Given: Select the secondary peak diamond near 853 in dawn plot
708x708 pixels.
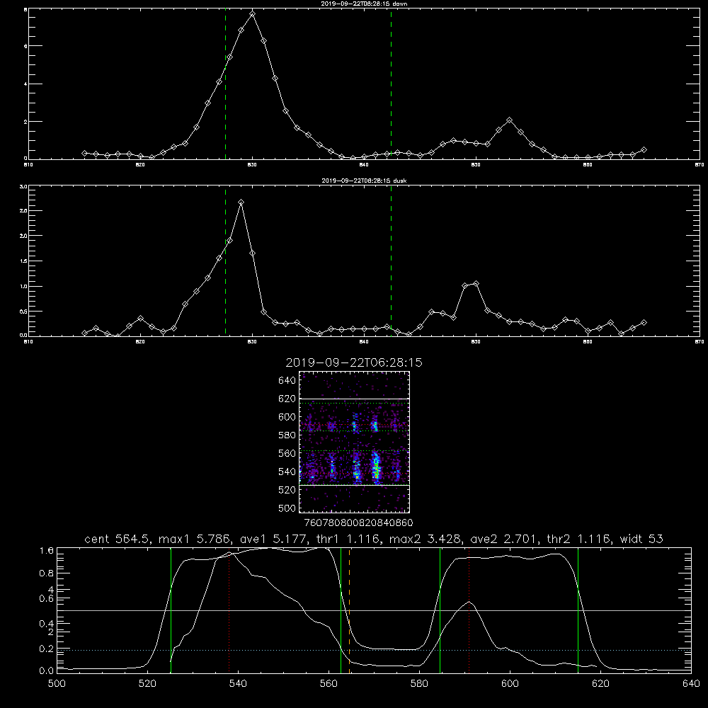Looking at the screenshot, I should [509, 120].
